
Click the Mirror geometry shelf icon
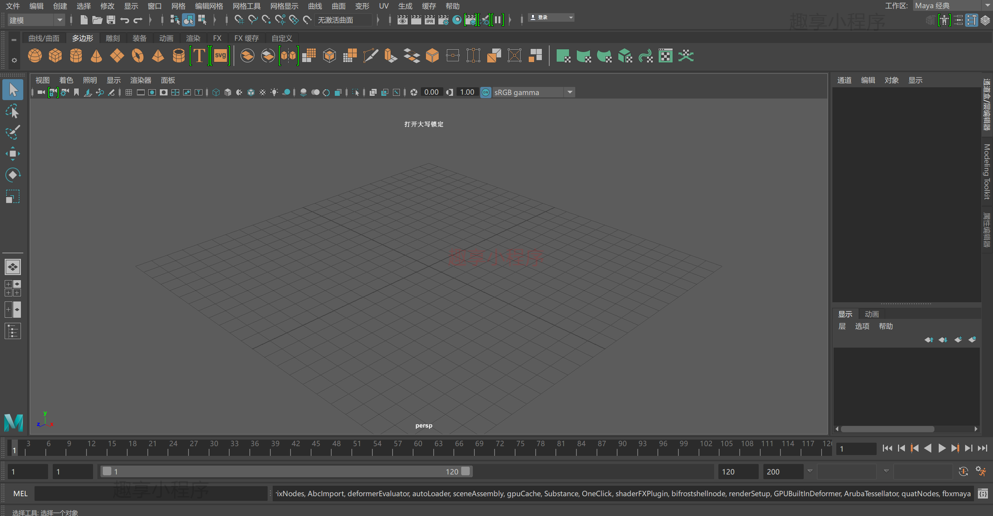point(288,55)
